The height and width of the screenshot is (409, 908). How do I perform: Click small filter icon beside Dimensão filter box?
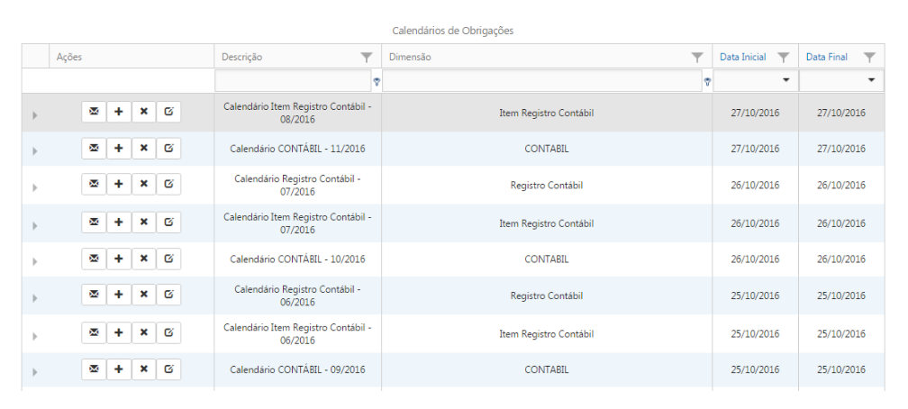(x=707, y=82)
